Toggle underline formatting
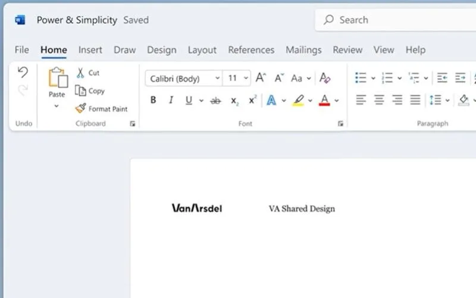The width and height of the screenshot is (476, 298). click(189, 100)
